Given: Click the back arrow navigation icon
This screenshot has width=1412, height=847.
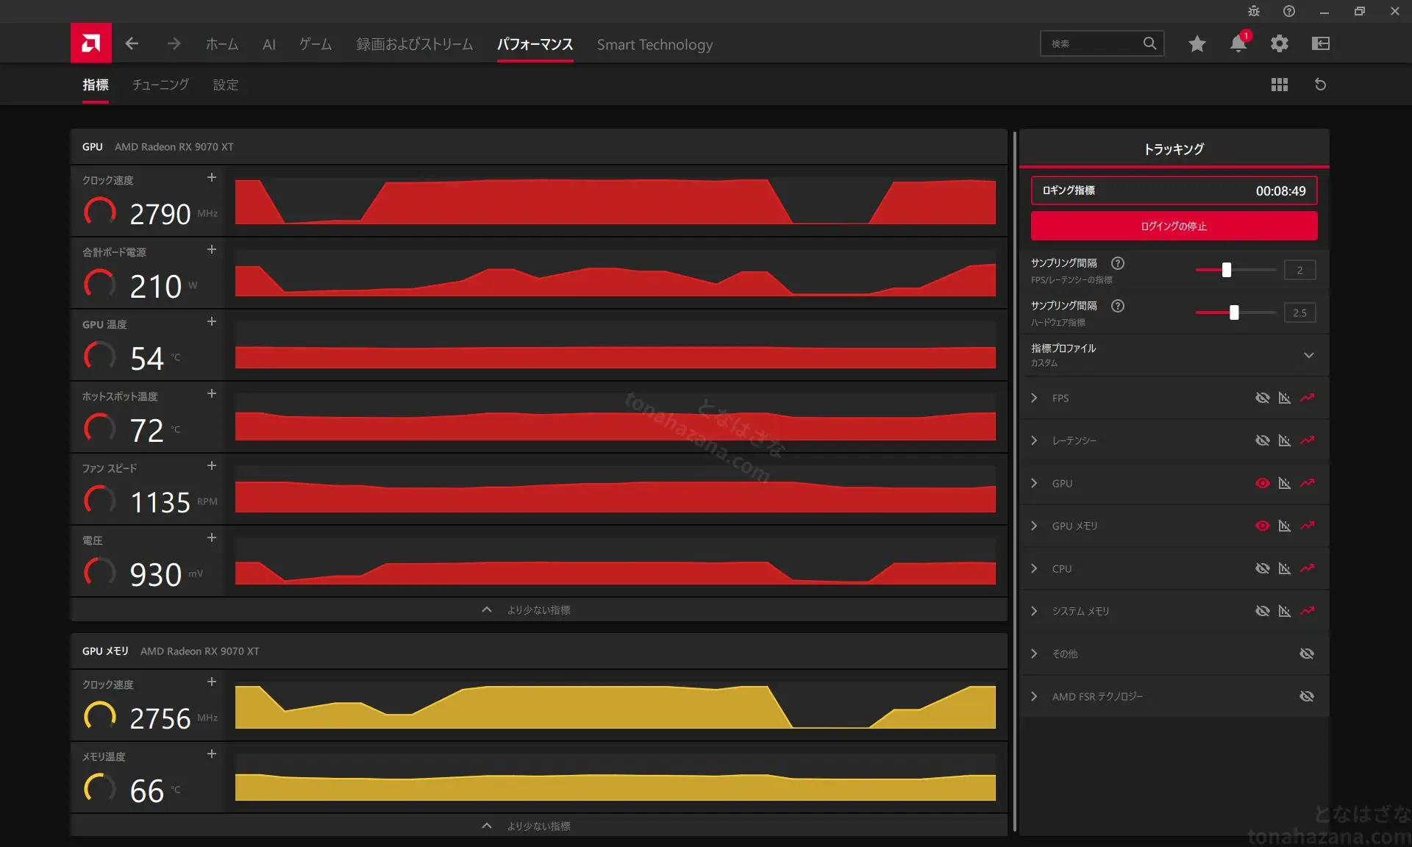Looking at the screenshot, I should (x=132, y=44).
